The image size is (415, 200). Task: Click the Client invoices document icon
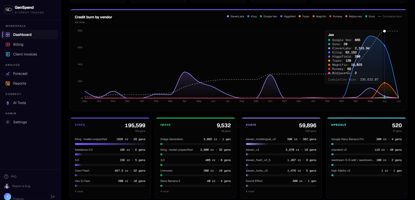click(8, 54)
